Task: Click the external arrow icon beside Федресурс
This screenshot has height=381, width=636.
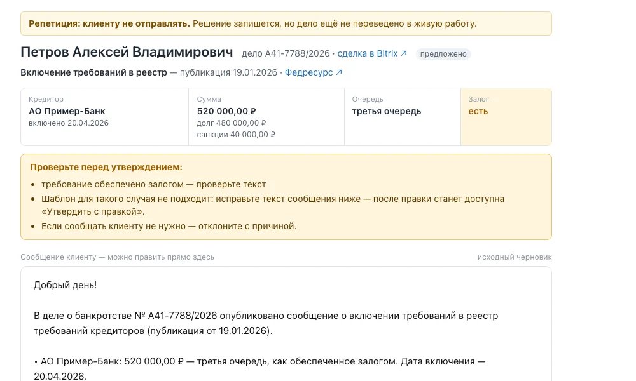Action: (339, 72)
